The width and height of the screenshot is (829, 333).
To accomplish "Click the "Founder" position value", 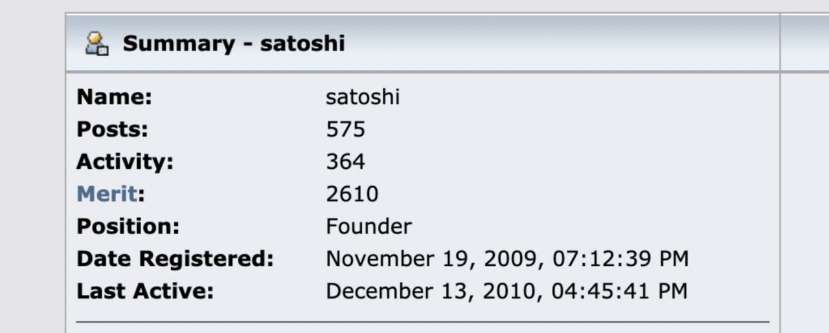I will [x=369, y=226].
